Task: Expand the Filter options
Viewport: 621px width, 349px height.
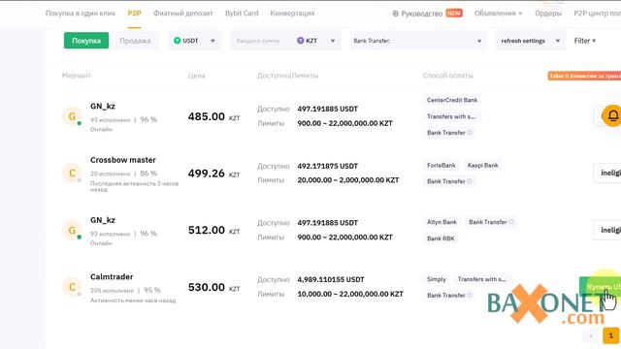Action: 585,41
